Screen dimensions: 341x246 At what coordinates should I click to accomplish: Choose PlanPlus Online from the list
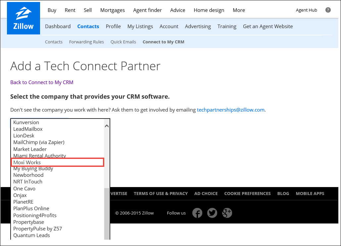pyautogui.click(x=58, y=209)
